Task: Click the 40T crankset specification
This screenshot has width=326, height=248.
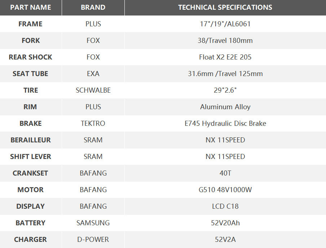Action: pos(225,173)
